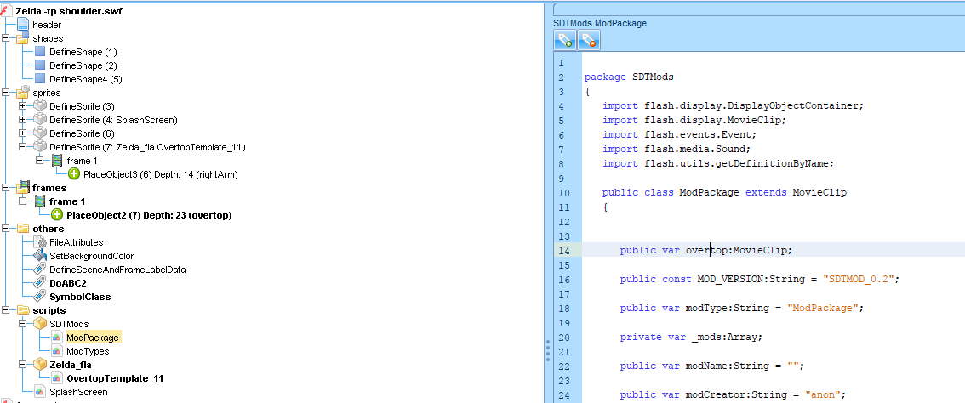Click the brick icon of DefineSprite (6)
Image resolution: width=965 pixels, height=403 pixels.
click(x=40, y=133)
